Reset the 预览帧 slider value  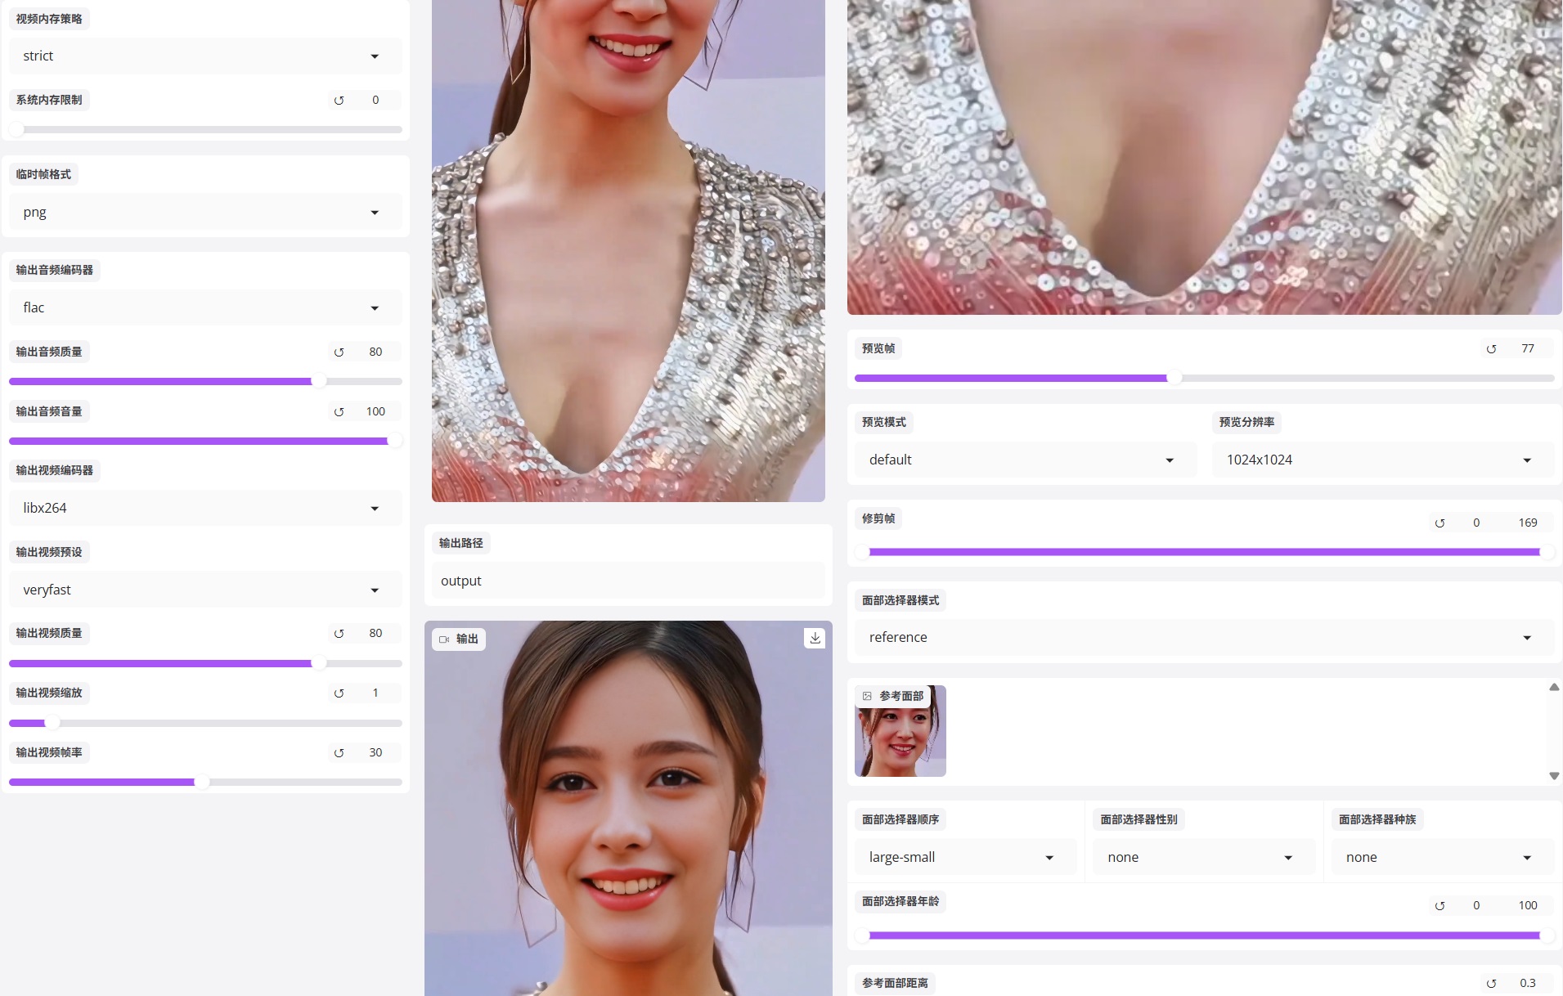pyautogui.click(x=1491, y=349)
